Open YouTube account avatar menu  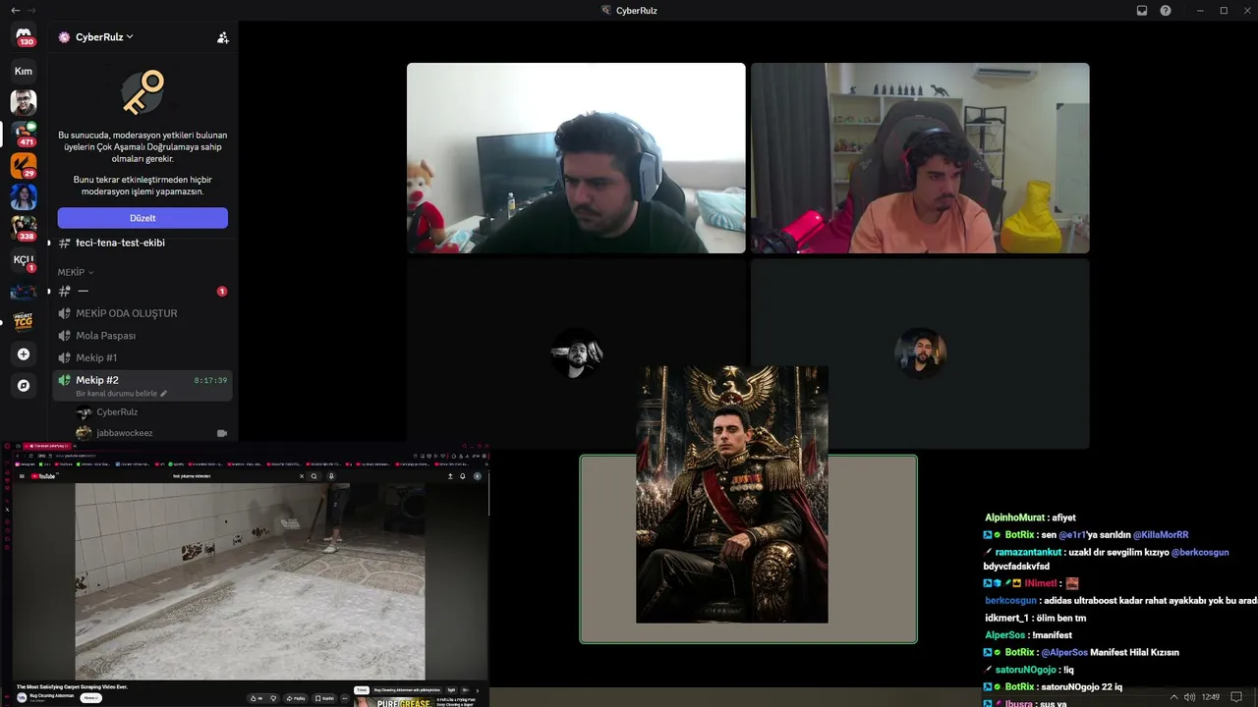tap(478, 476)
